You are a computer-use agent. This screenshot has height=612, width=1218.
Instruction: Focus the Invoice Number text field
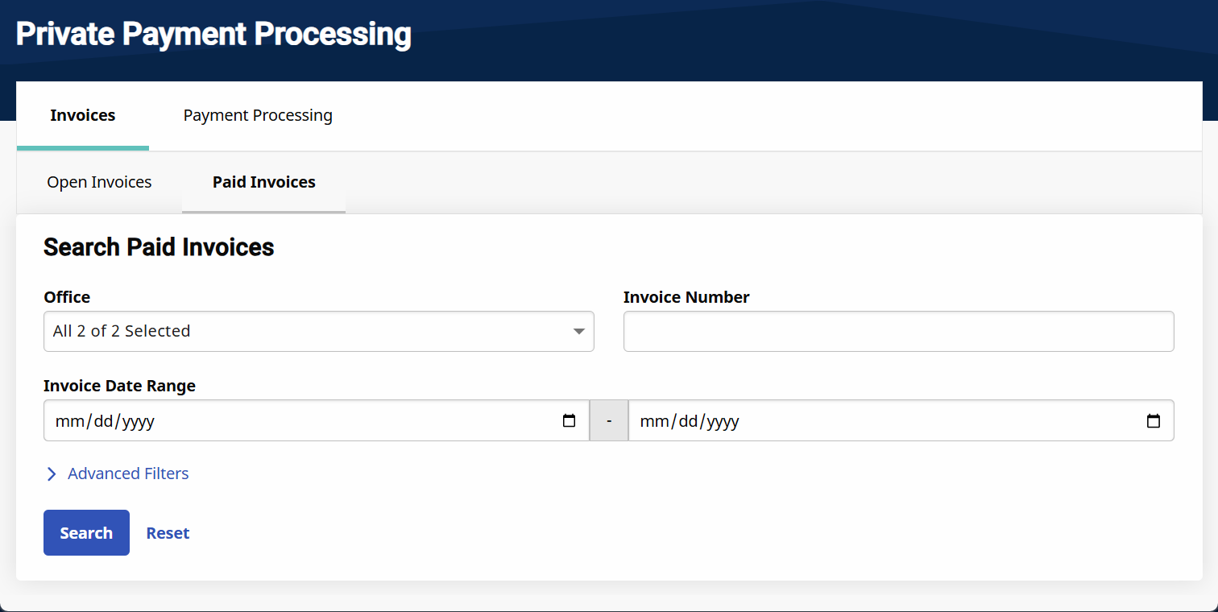coord(898,332)
